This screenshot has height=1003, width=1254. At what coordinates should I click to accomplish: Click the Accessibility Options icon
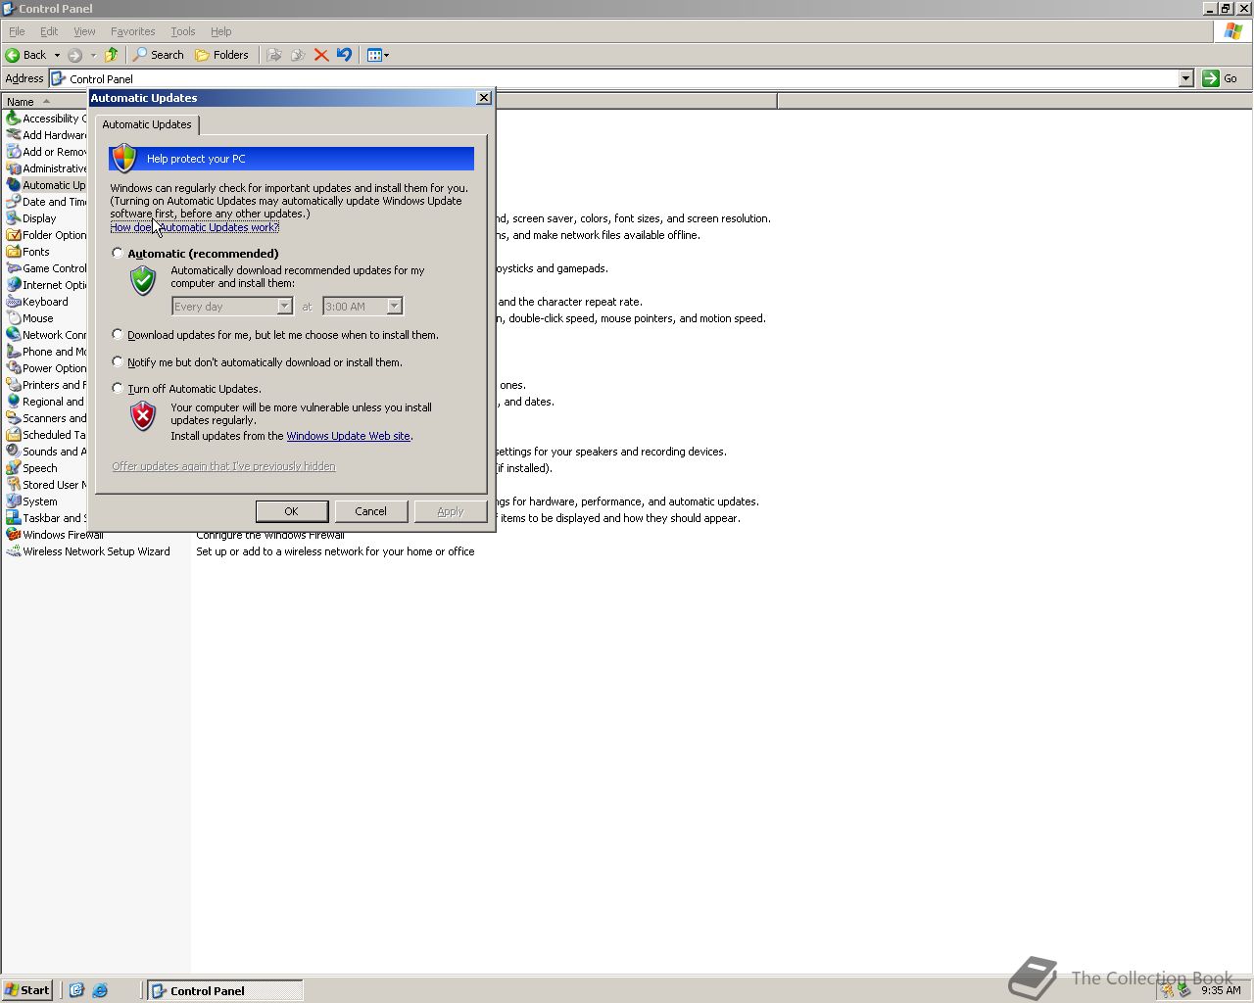pos(14,119)
